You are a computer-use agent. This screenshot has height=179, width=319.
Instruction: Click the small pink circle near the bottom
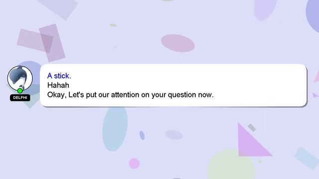(x=134, y=164)
